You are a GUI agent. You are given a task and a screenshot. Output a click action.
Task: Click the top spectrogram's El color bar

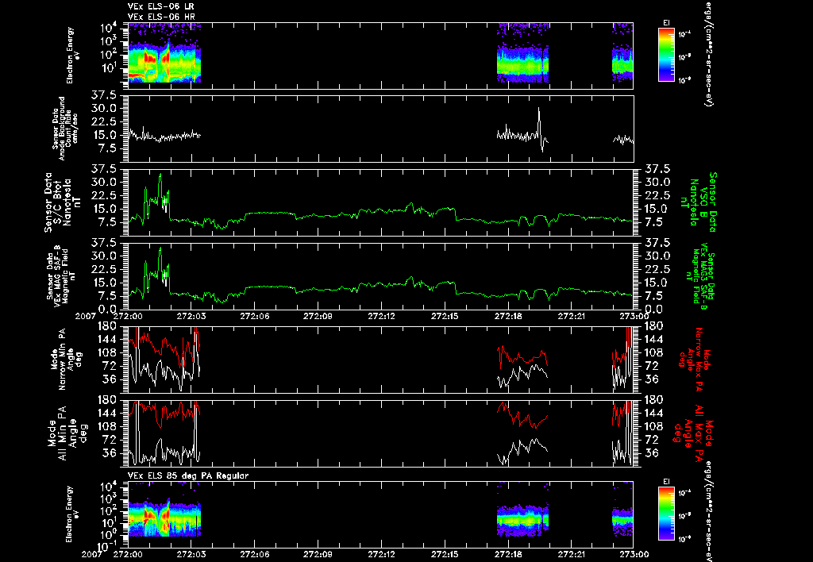tap(666, 55)
